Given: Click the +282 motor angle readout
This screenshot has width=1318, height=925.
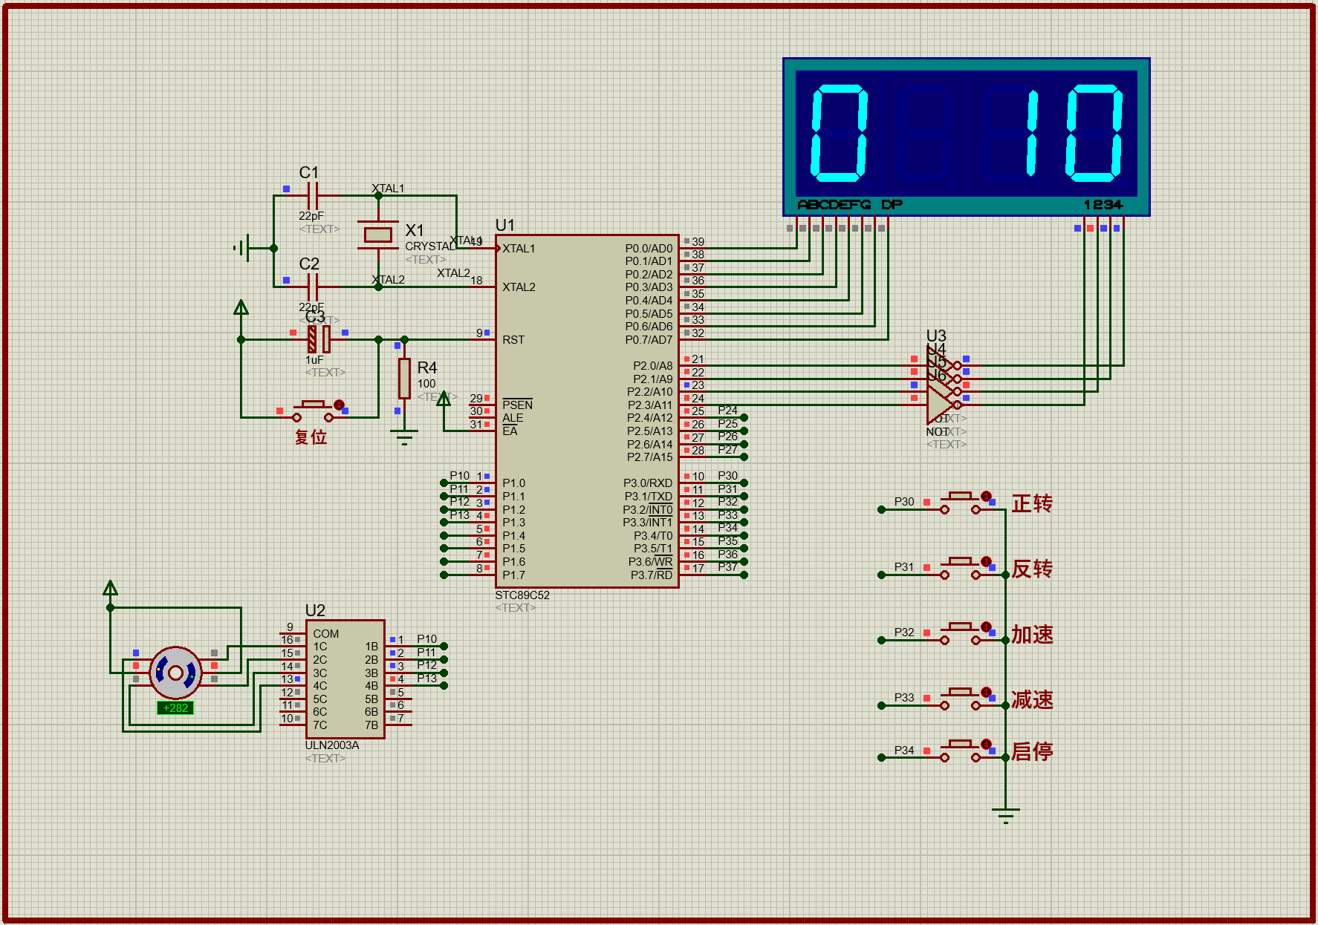Looking at the screenshot, I should click(175, 708).
